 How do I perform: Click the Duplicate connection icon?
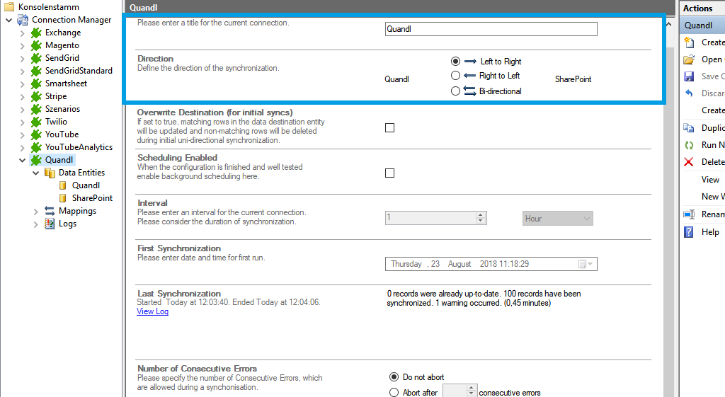click(689, 128)
